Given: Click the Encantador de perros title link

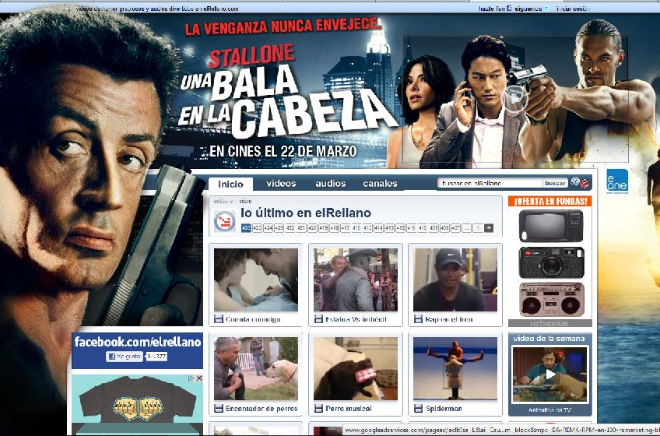Looking at the screenshot, I should [262, 408].
